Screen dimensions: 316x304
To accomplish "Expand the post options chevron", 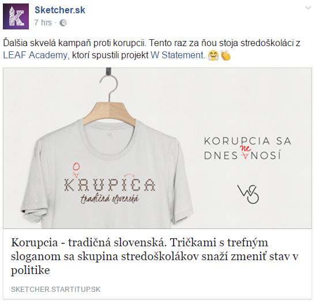I will click(308, 8).
